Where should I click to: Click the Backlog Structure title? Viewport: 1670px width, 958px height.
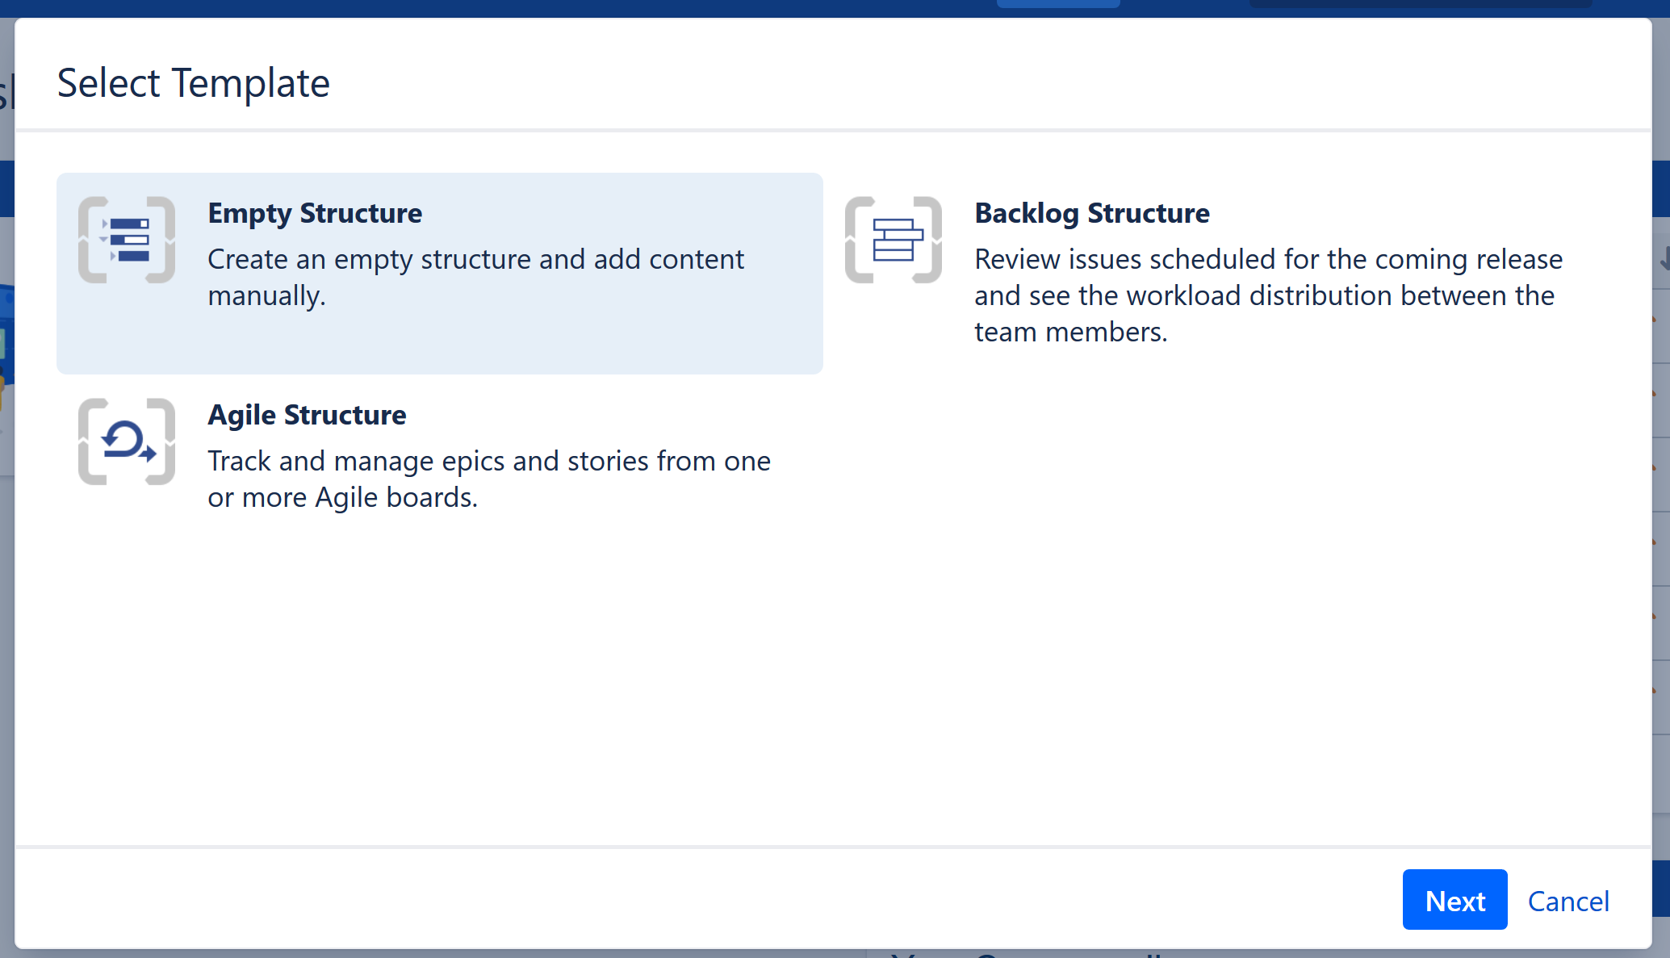tap(1092, 213)
